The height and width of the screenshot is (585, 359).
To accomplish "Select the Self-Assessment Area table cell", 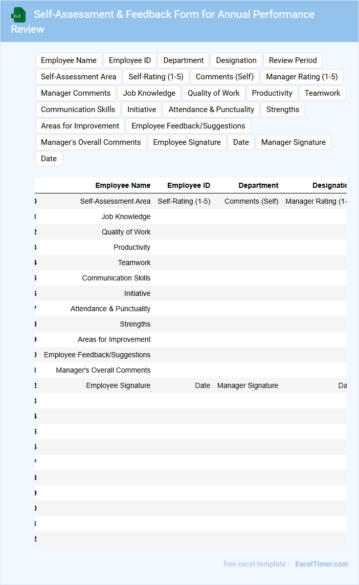I will 115,201.
